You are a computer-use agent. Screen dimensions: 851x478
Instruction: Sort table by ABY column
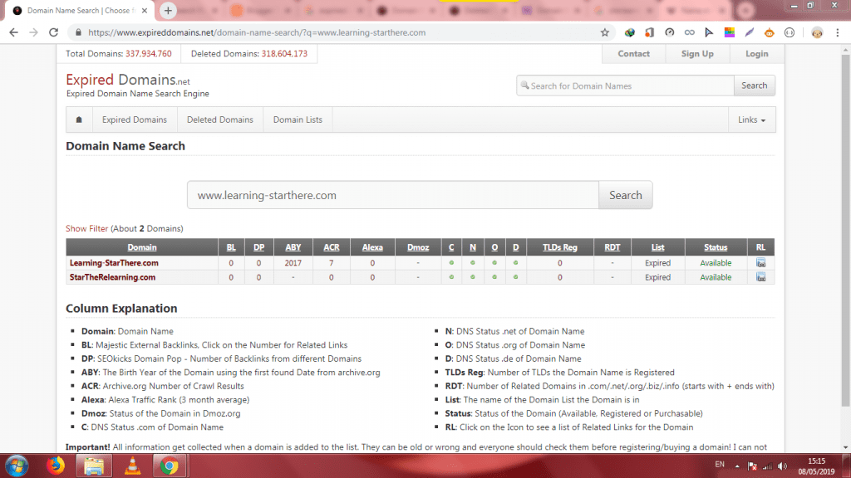(x=293, y=247)
